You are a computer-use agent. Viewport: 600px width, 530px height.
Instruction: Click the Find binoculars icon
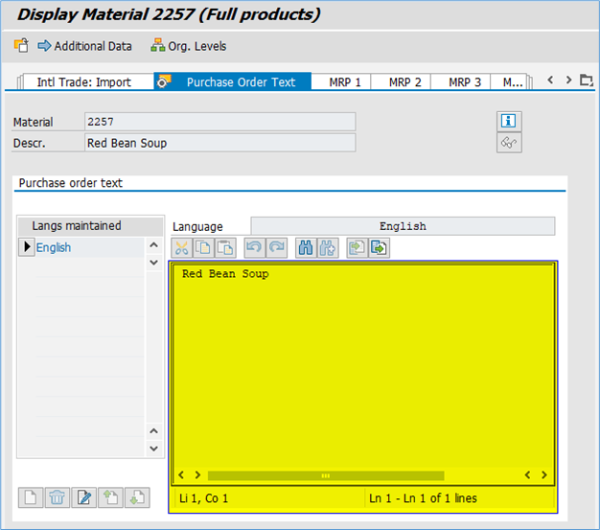306,247
